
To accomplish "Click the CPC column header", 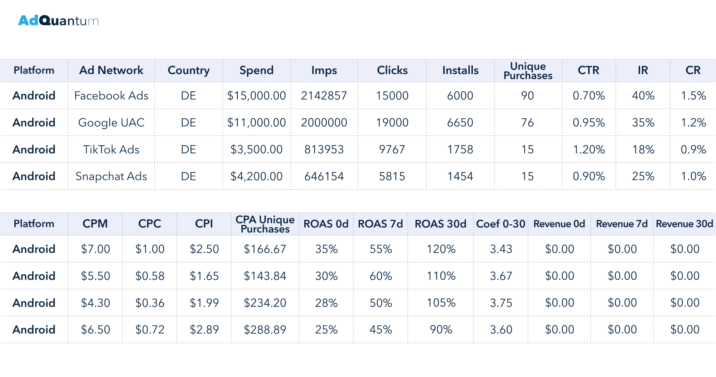I will click(x=150, y=224).
